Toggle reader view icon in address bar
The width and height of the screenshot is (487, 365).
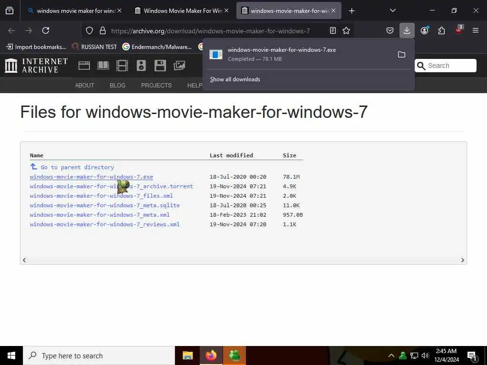[x=332, y=30]
